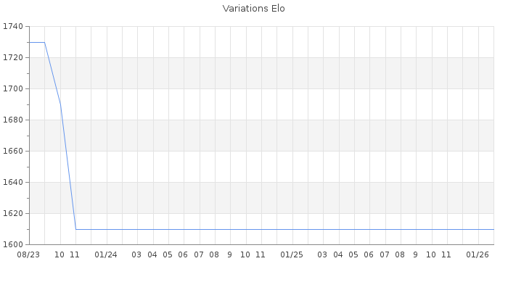
Task: Click the line's corner where the 1730 plateau ends
Action: point(44,42)
